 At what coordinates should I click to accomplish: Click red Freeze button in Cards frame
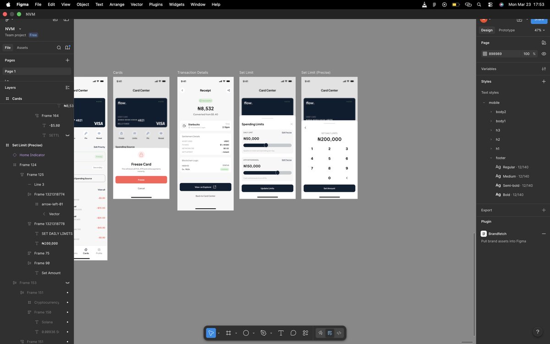[141, 180]
